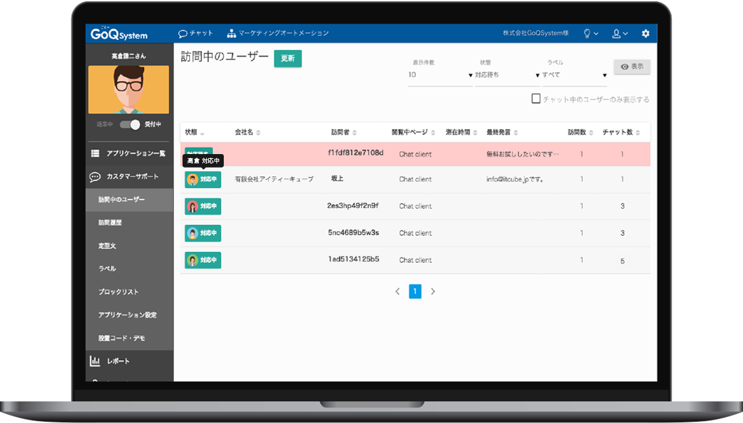Select page 1 in pagination
The height and width of the screenshot is (423, 743).
pos(415,291)
